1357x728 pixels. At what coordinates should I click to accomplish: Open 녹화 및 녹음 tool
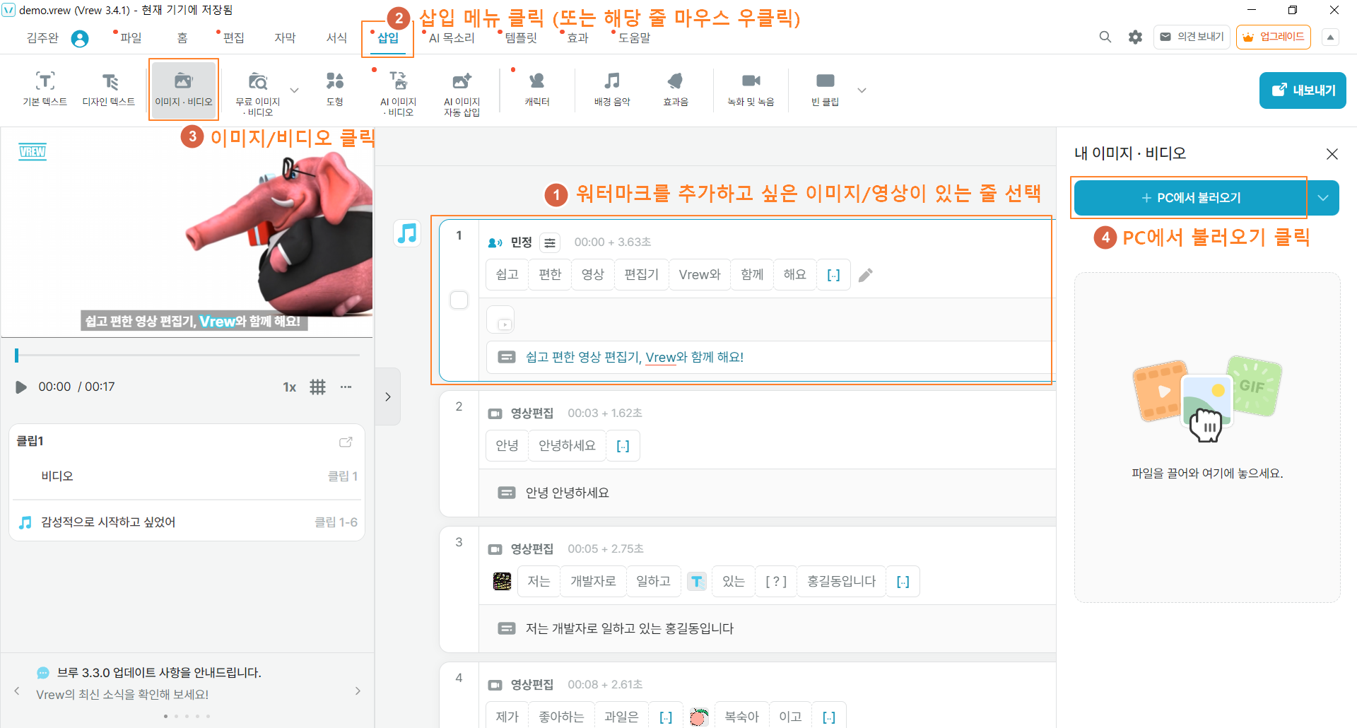click(751, 89)
